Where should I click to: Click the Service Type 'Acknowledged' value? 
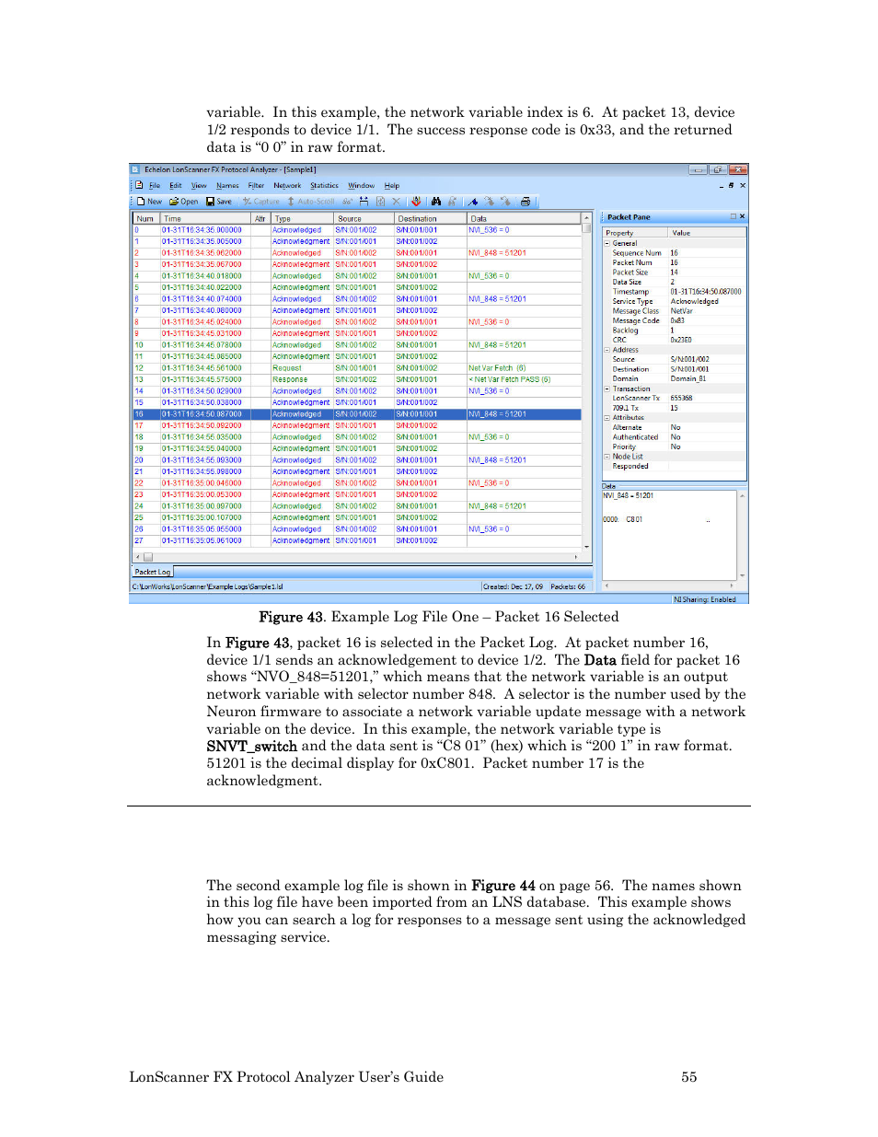point(695,301)
